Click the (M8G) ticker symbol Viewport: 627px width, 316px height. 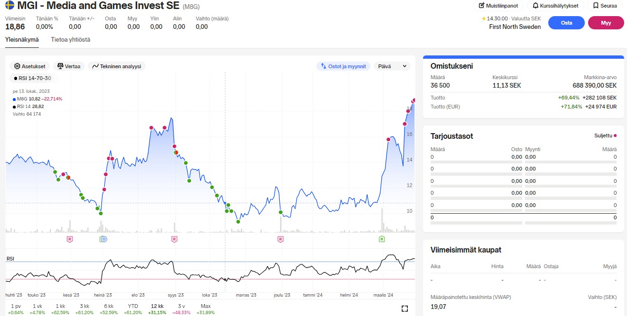pyautogui.click(x=191, y=7)
